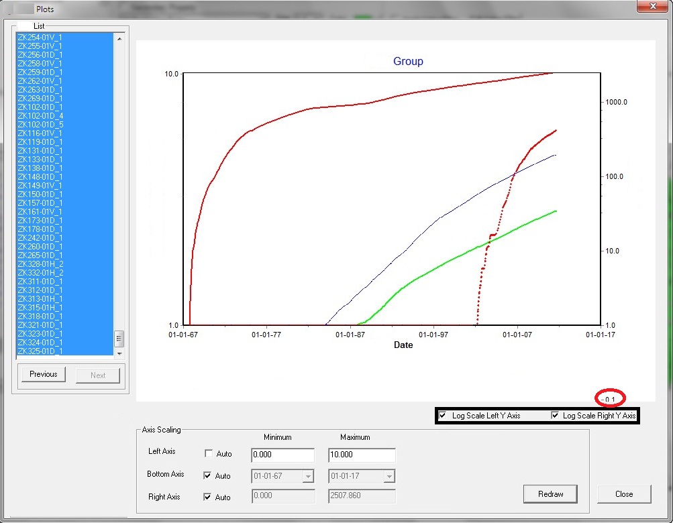
Task: Select ZK262-01V_1 in the list
Action: 65,80
